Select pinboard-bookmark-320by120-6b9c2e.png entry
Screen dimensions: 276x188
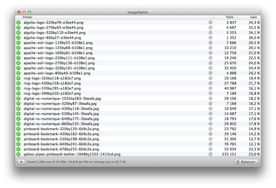pos(61,129)
